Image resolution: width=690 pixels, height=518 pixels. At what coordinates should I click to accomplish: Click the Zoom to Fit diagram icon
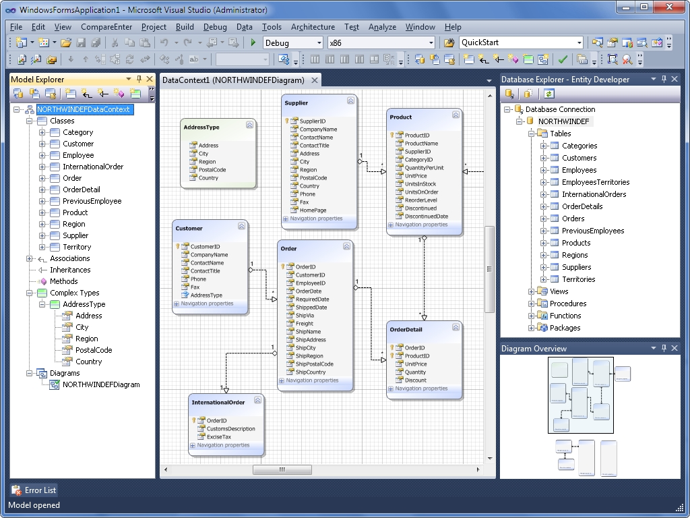point(612,59)
